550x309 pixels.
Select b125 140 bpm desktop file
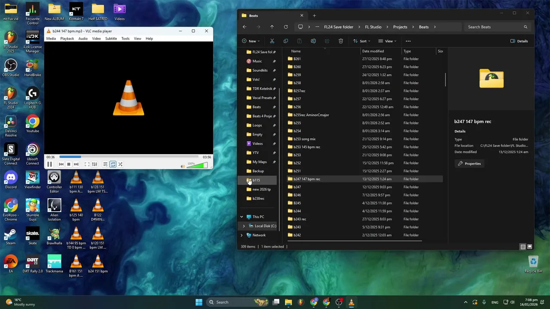tap(76, 210)
